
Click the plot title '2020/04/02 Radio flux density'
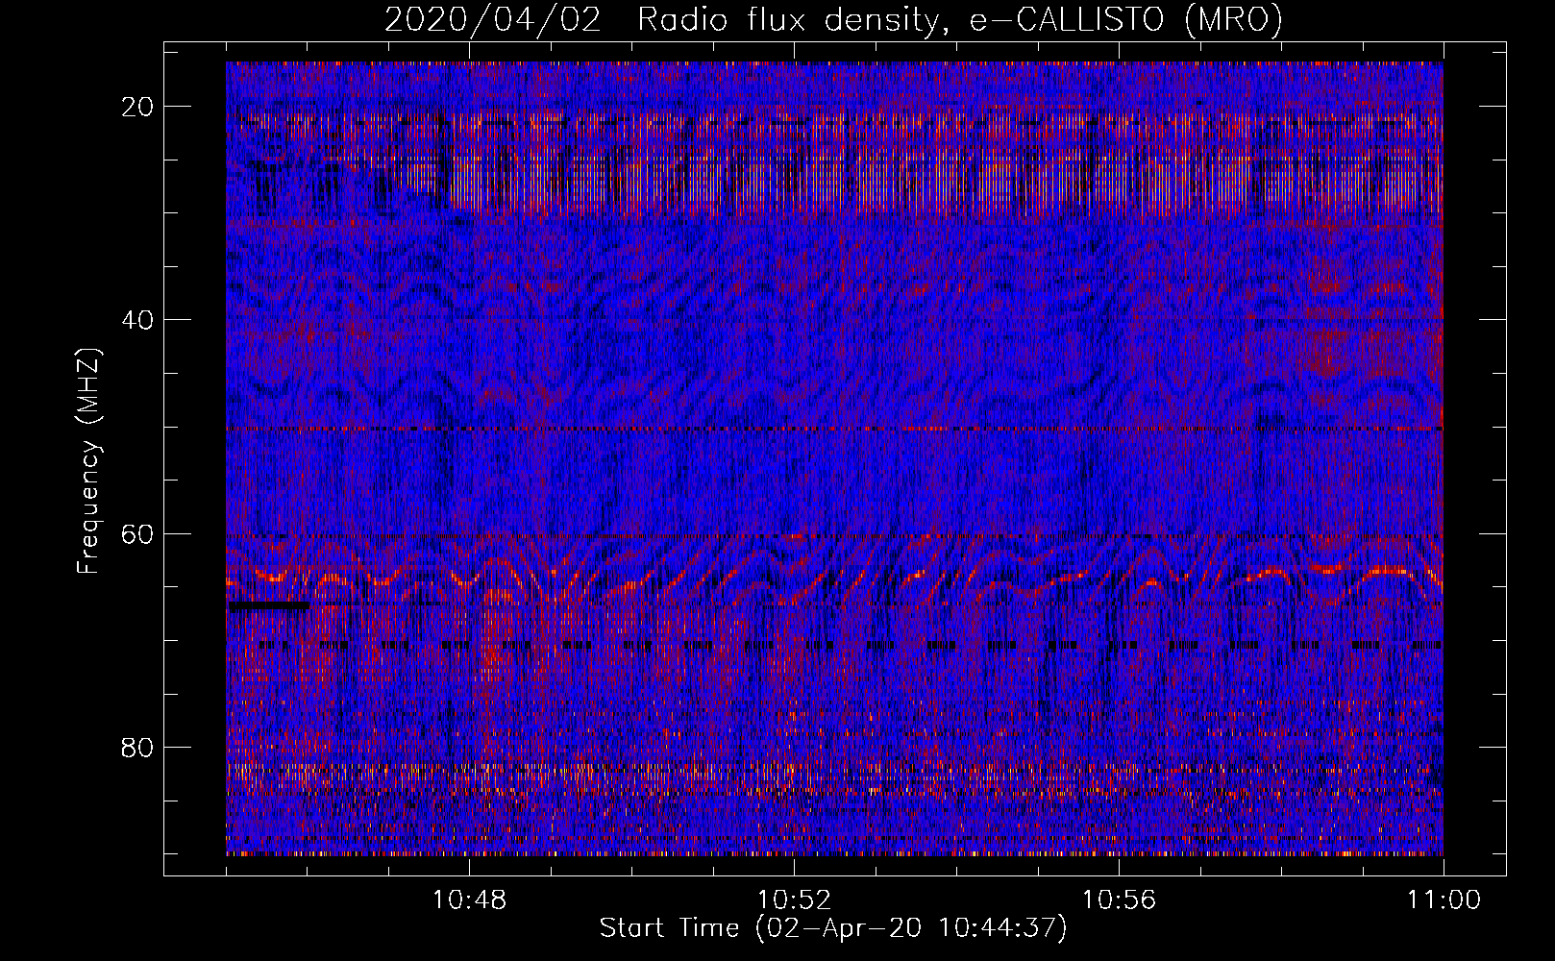[833, 19]
